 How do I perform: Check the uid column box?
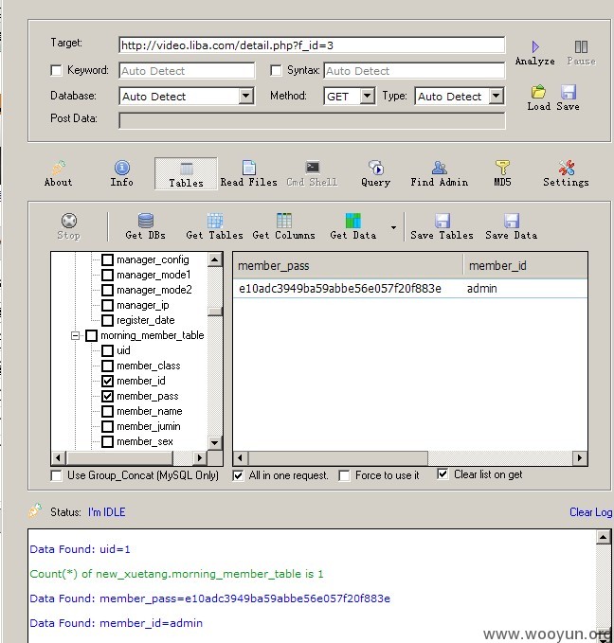pyautogui.click(x=107, y=350)
